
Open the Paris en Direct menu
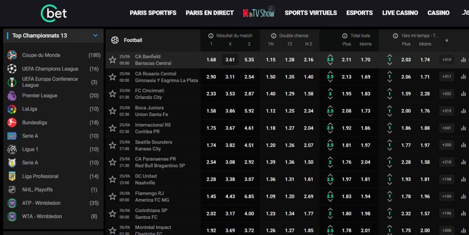click(209, 13)
